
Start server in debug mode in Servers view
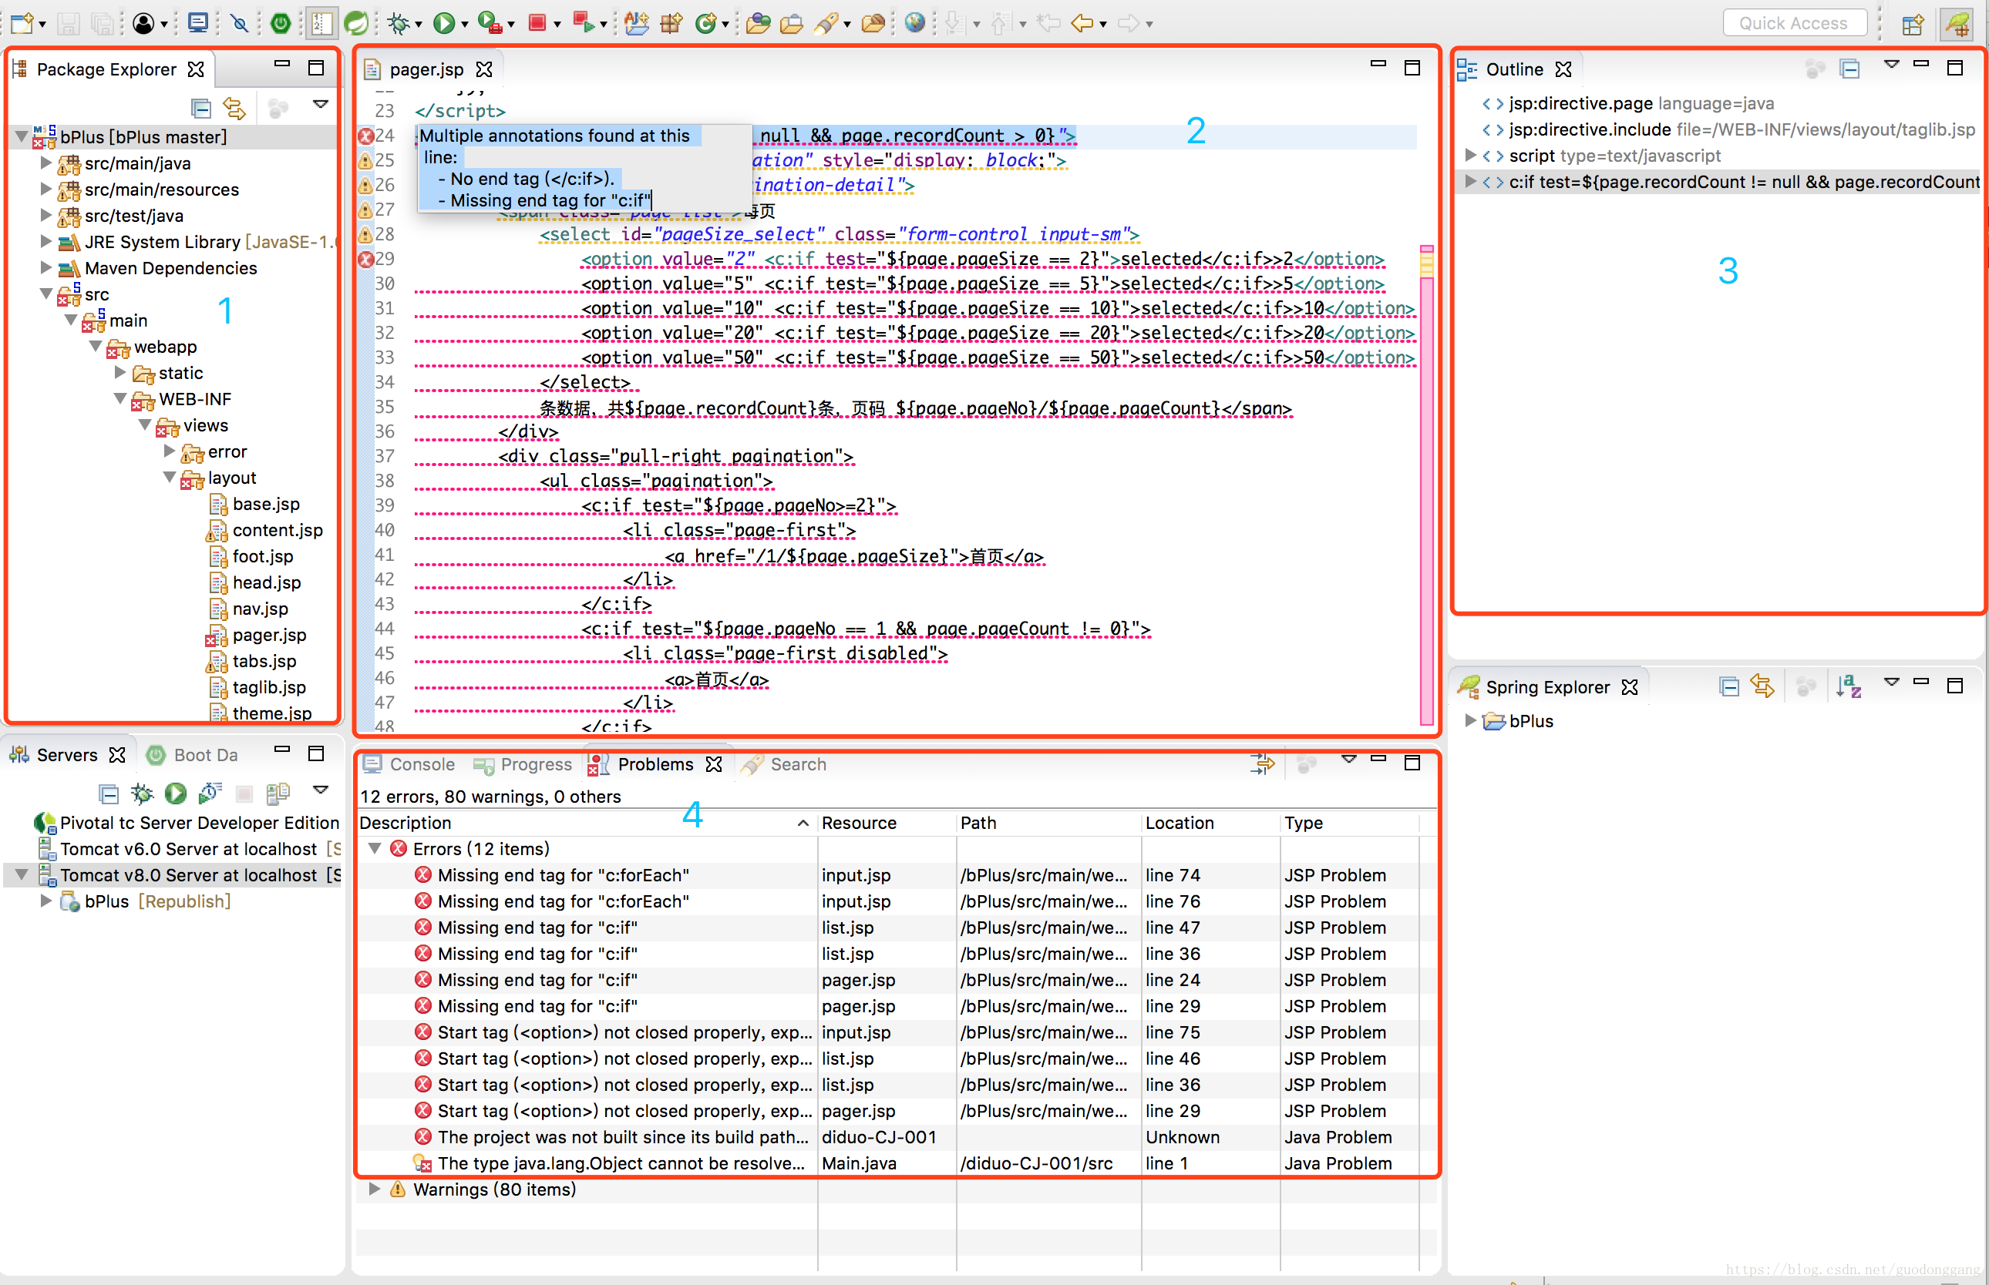pyautogui.click(x=142, y=793)
